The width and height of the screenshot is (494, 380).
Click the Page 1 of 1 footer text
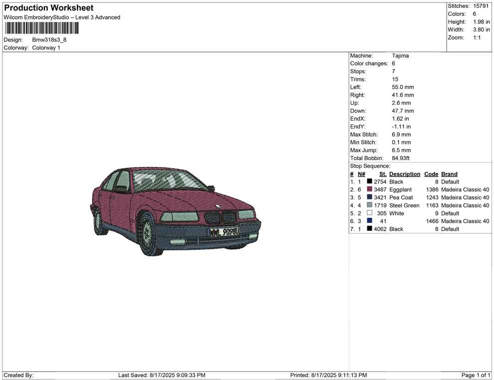476,375
